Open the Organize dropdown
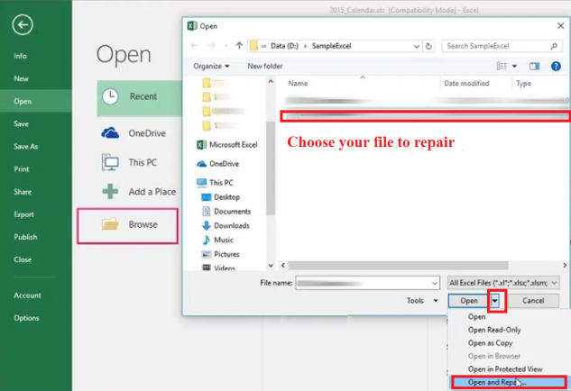The height and width of the screenshot is (391, 571). click(211, 66)
